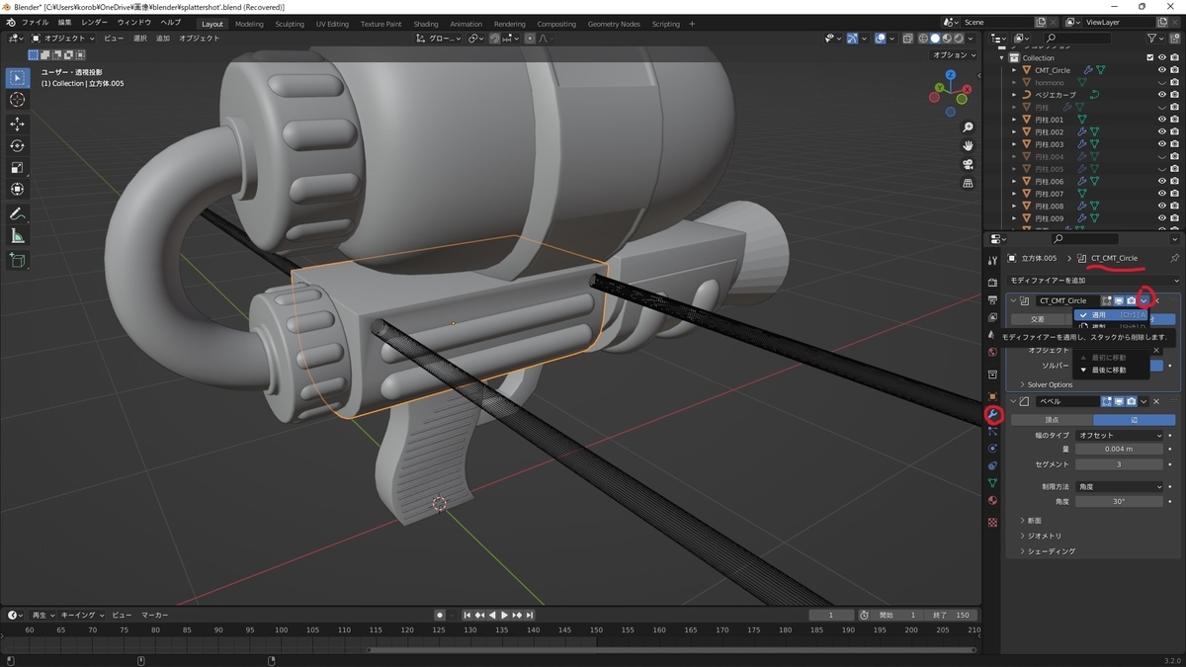Choose the Scale tool

(18, 167)
